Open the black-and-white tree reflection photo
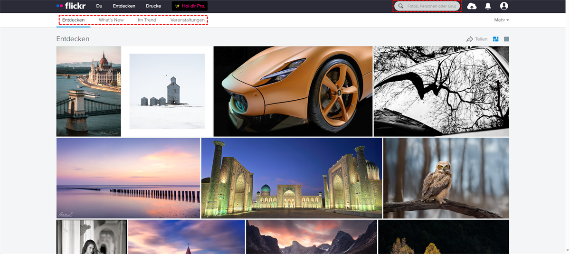This screenshot has height=254, width=570. point(441,91)
